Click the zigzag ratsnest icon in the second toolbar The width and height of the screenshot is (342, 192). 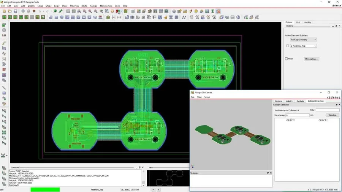pos(184,17)
